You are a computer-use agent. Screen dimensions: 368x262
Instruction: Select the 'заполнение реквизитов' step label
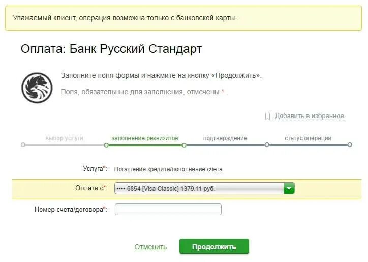pyautogui.click(x=145, y=138)
